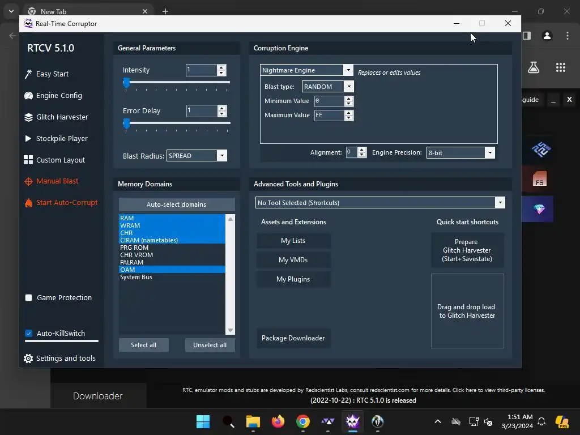Open Google Chrome from taskbar
Image resolution: width=580 pixels, height=435 pixels.
click(x=303, y=421)
